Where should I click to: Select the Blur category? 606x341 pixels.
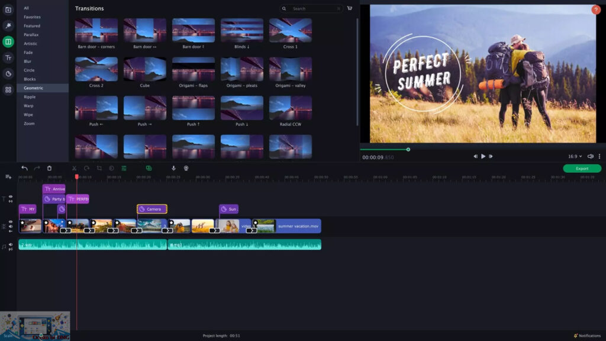tap(27, 62)
